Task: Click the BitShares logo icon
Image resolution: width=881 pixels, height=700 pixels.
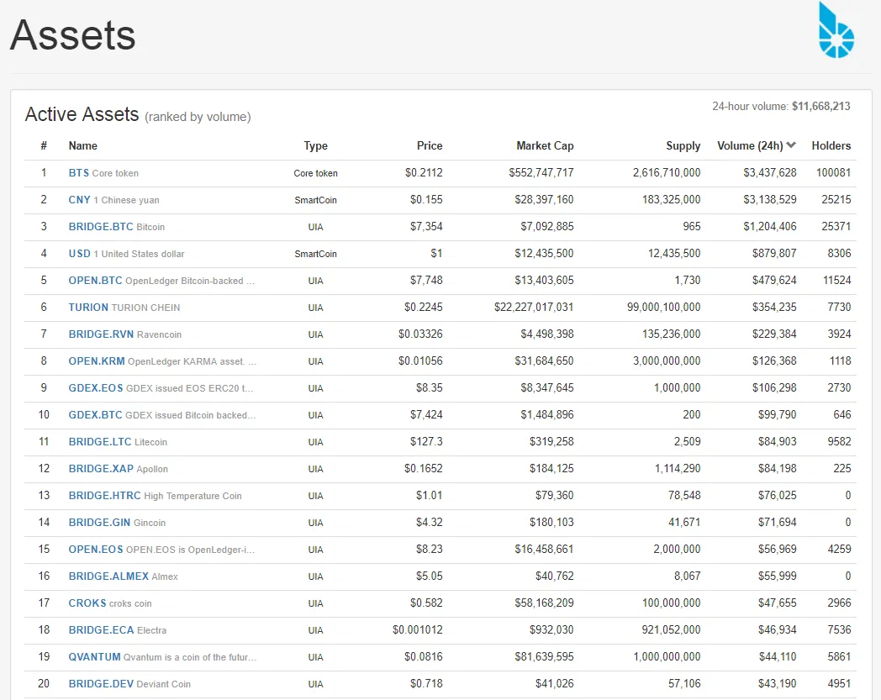Action: pos(836,29)
